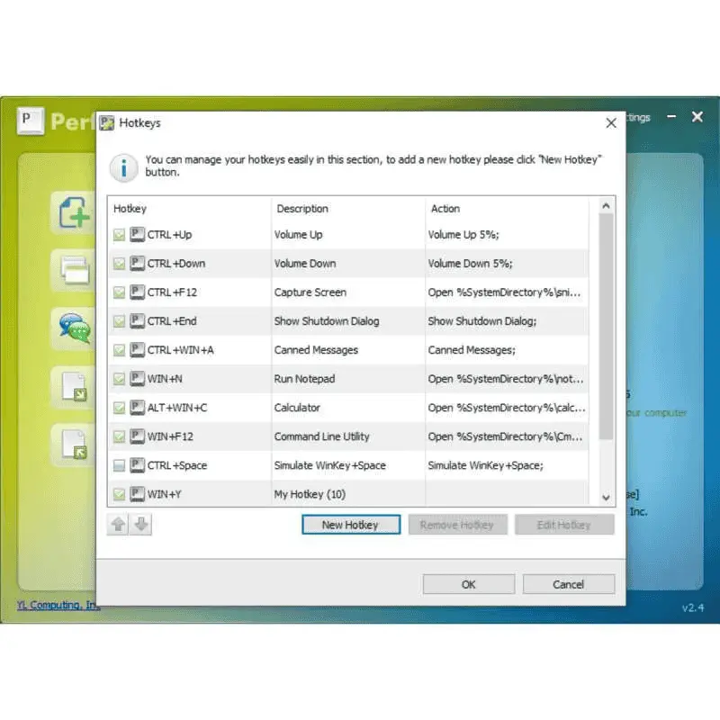Screen dimensions: 720x720
Task: Toggle the WIN+Y My Hotkey checkbox
Action: pyautogui.click(x=119, y=494)
